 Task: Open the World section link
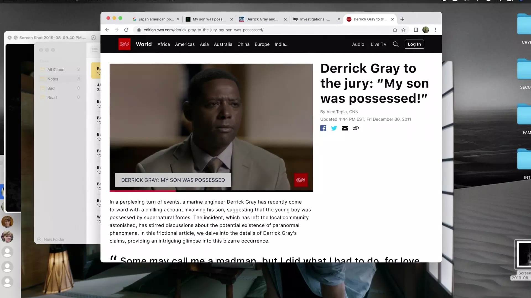pyautogui.click(x=144, y=44)
